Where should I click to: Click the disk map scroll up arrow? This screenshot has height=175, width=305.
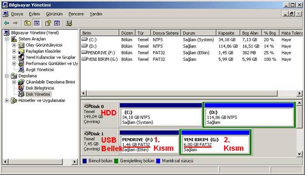pyautogui.click(x=300, y=102)
